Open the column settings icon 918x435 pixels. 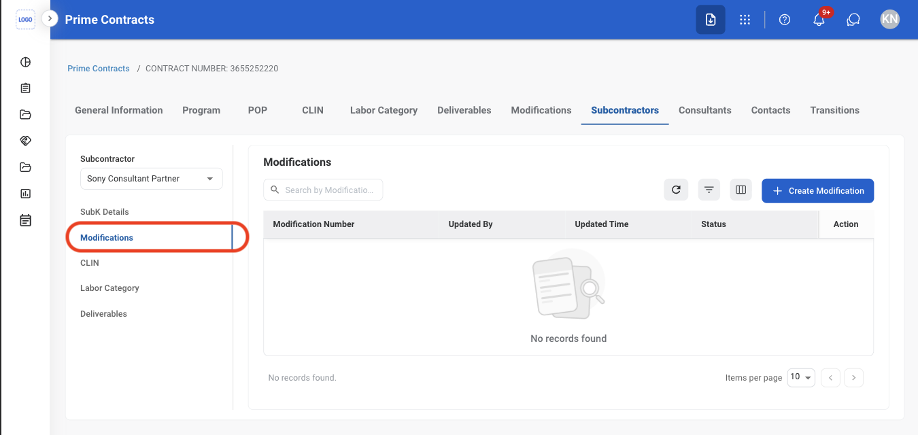pyautogui.click(x=741, y=190)
